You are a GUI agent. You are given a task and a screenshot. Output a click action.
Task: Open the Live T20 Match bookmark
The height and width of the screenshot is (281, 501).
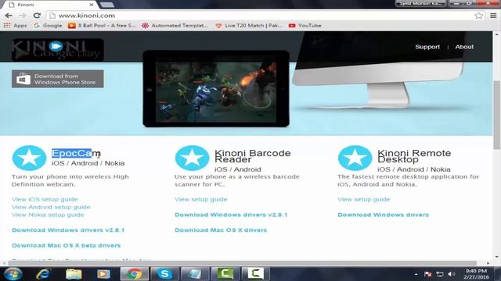click(x=249, y=26)
